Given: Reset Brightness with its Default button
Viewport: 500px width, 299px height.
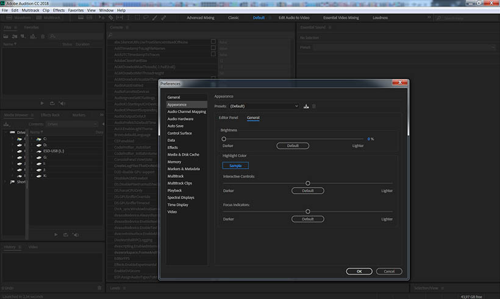Looking at the screenshot, I should pyautogui.click(x=293, y=146).
